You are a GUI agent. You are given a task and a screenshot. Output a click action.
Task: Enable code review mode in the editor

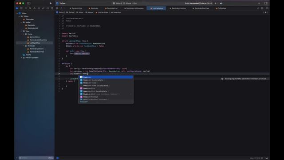click(x=258, y=8)
